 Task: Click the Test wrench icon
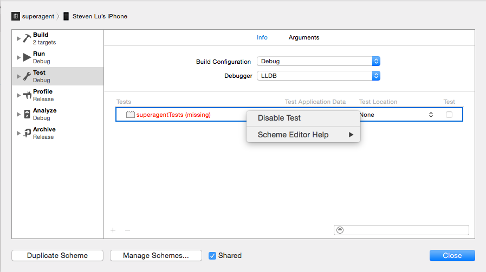tap(27, 76)
